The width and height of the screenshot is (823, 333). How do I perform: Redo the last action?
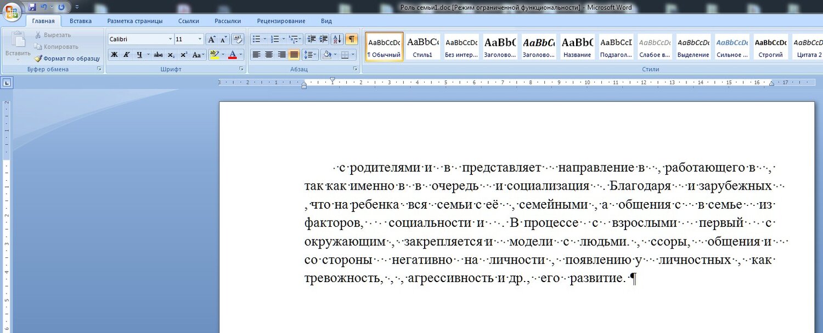pos(61,7)
